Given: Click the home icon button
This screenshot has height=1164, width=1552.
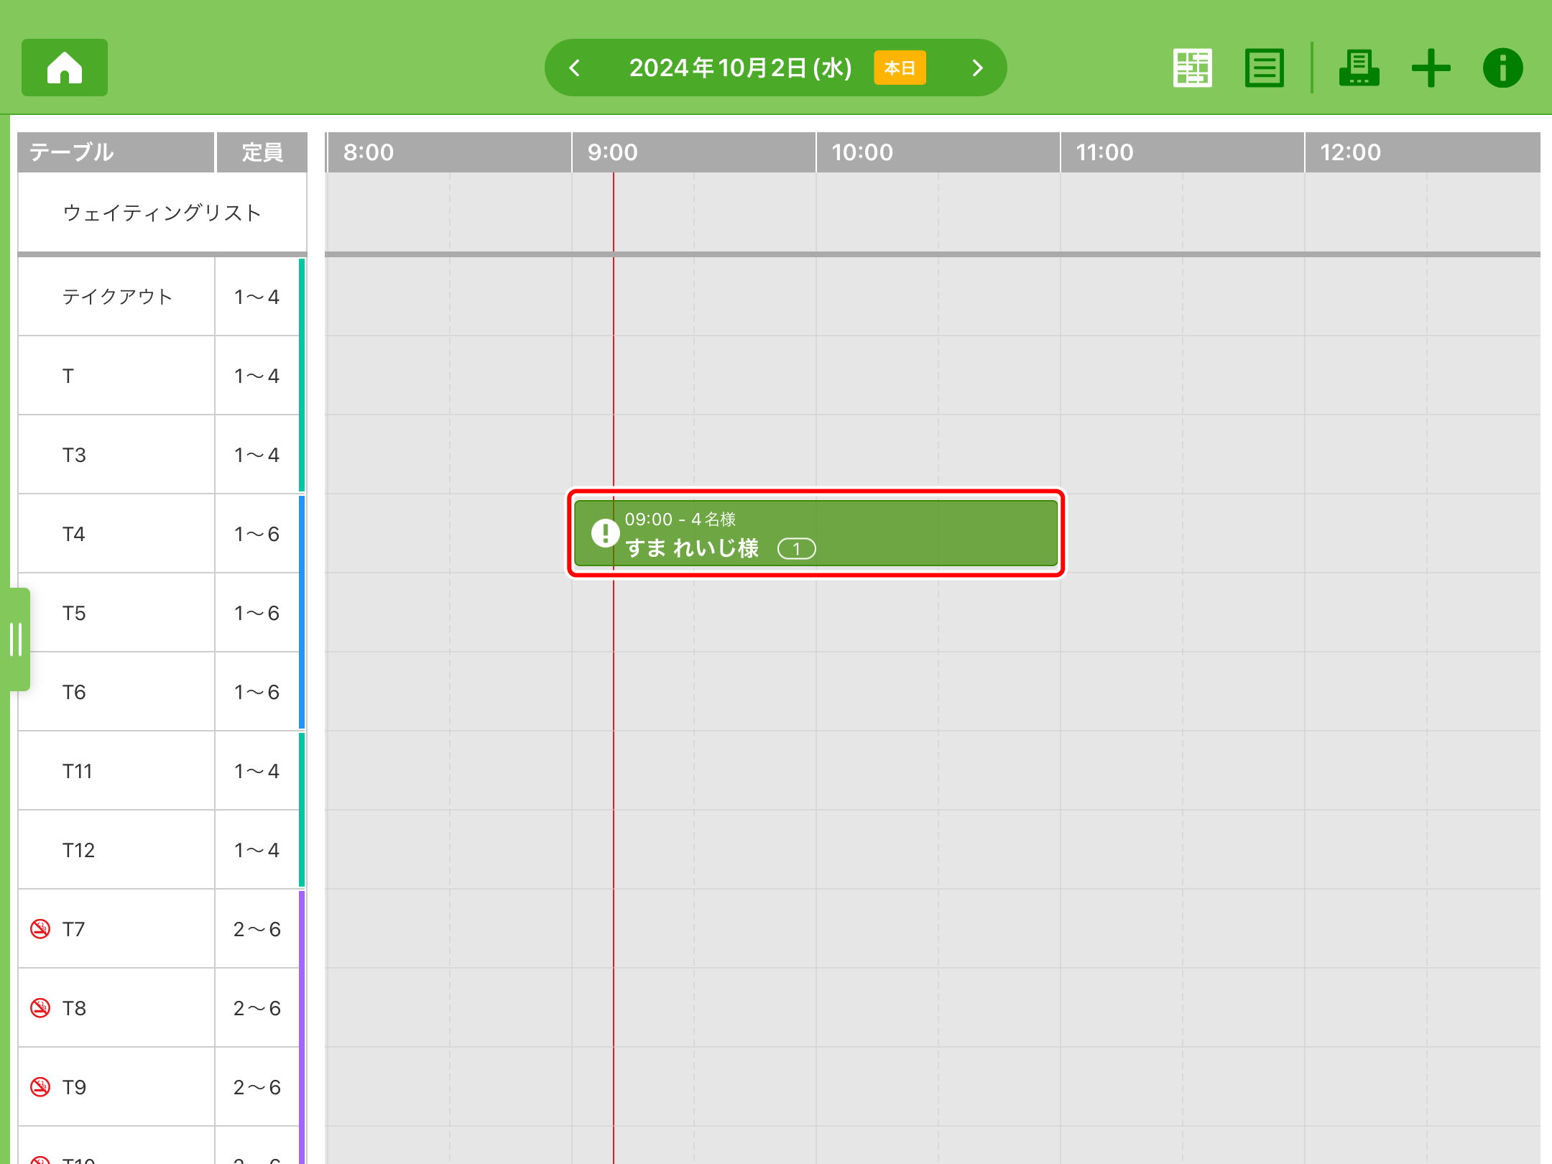Looking at the screenshot, I should pos(65,68).
